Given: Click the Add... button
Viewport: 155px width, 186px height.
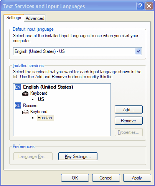Looking at the screenshot, I should click(129, 110).
